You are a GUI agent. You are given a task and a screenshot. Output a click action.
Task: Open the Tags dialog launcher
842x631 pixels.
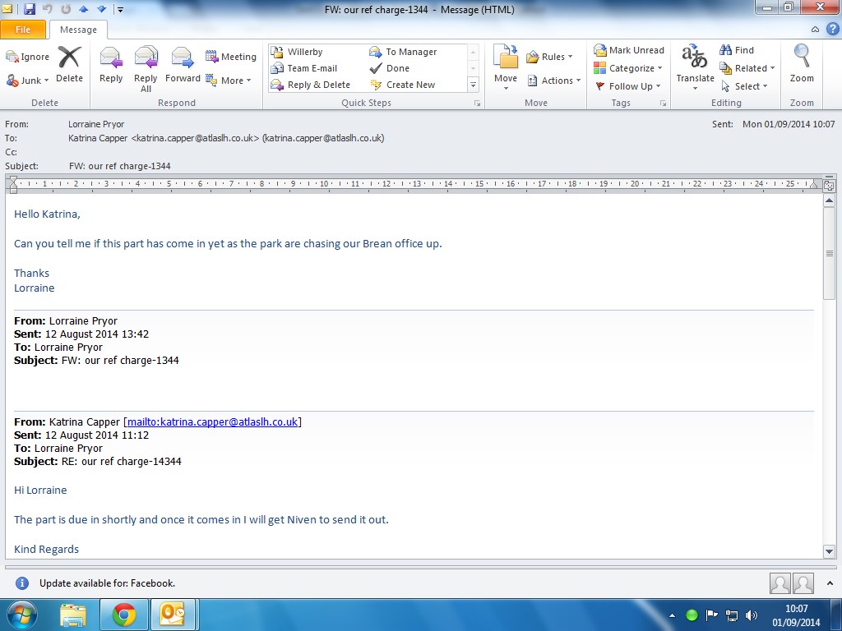point(664,103)
